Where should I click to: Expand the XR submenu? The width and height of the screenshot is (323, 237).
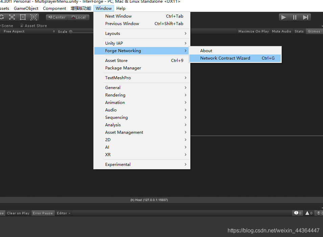tap(142, 154)
